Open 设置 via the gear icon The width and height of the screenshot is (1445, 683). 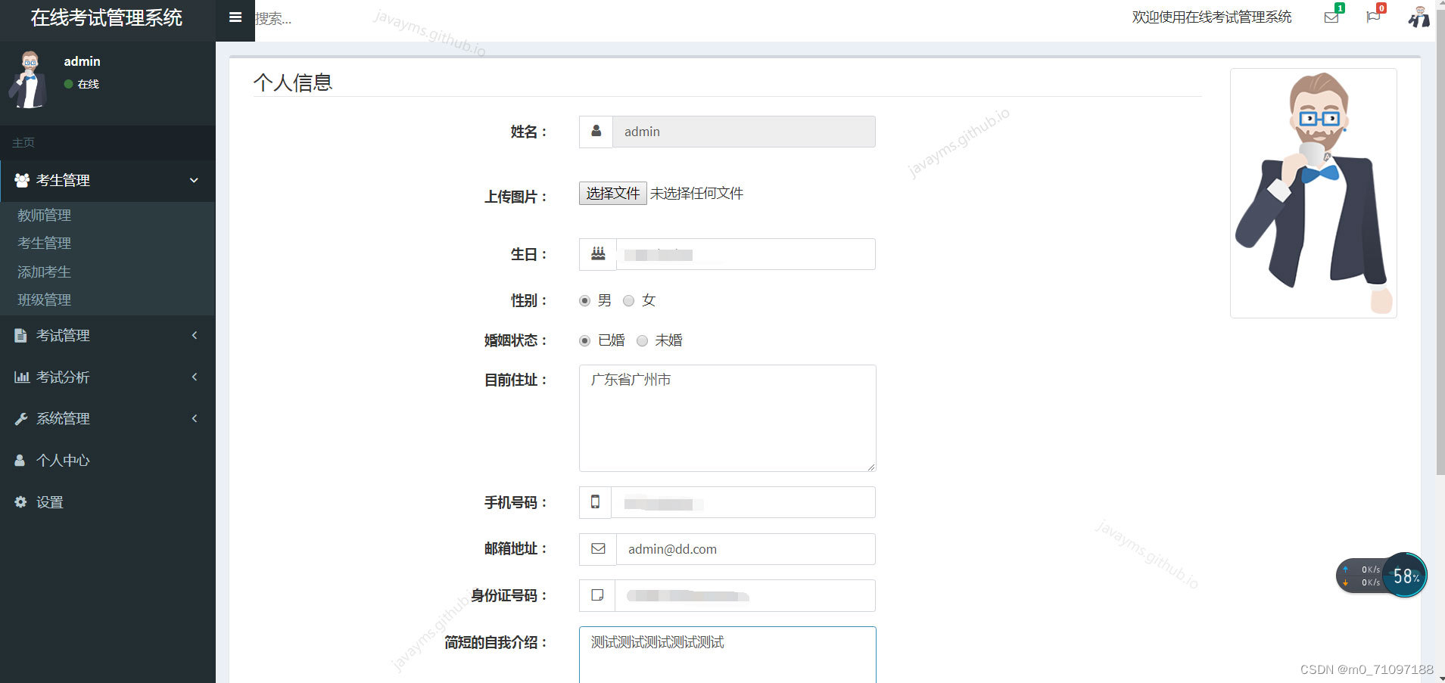[20, 501]
